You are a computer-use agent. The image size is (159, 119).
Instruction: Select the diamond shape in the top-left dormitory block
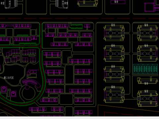point(117,33)
